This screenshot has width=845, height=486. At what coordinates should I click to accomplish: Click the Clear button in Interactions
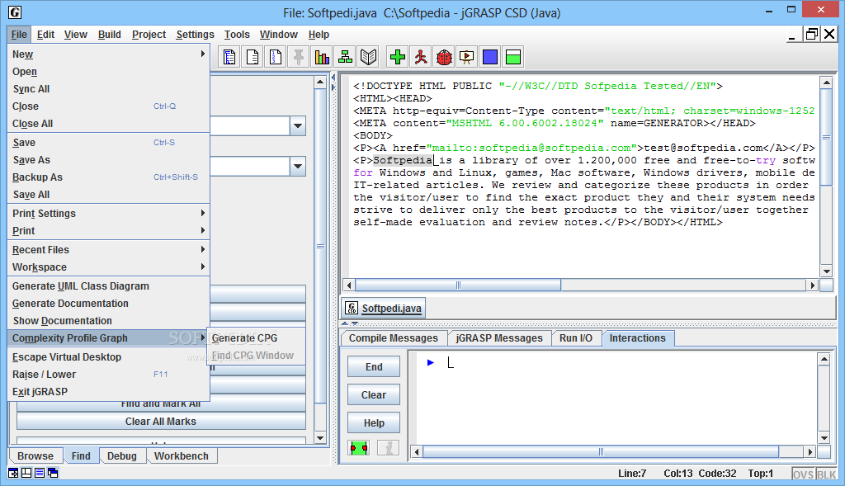[374, 395]
